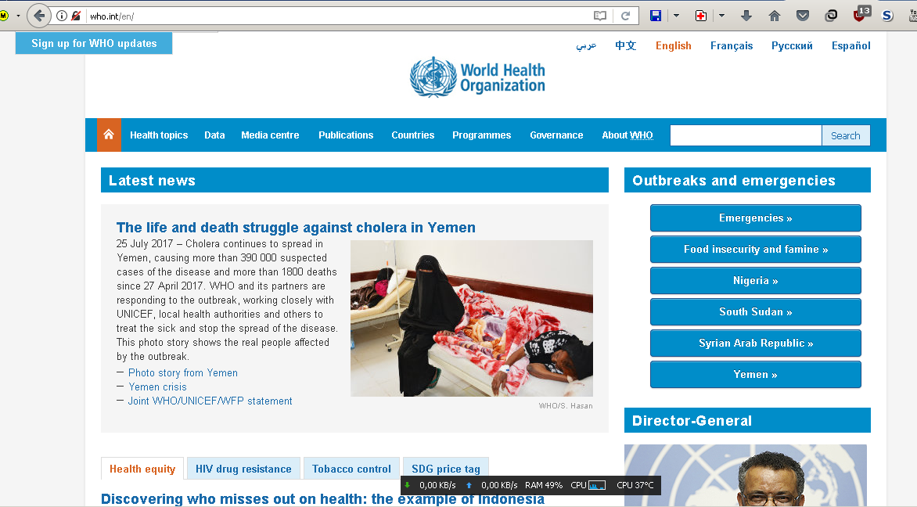Switch language to Français

coord(732,45)
